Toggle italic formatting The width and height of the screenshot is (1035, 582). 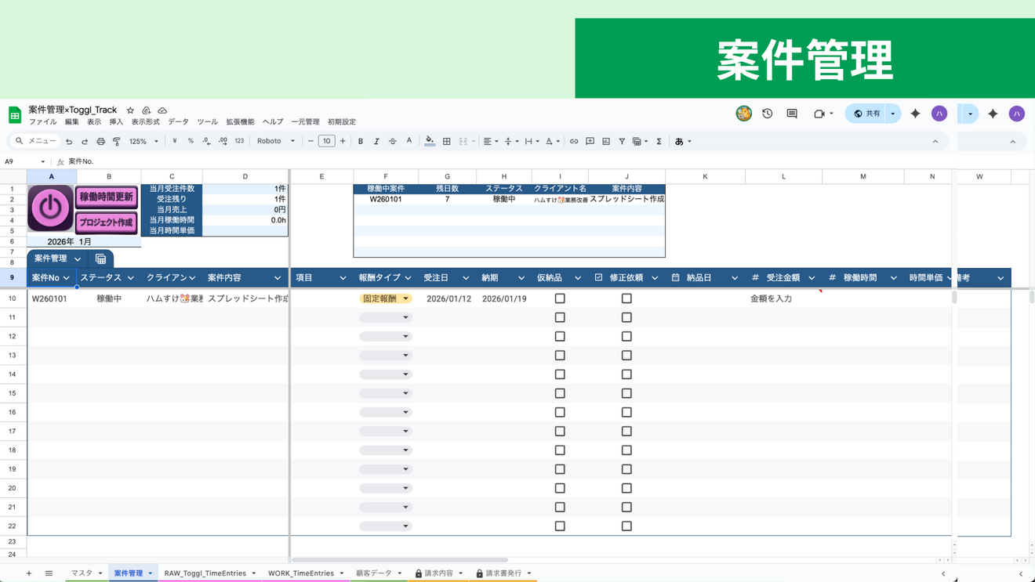(376, 142)
